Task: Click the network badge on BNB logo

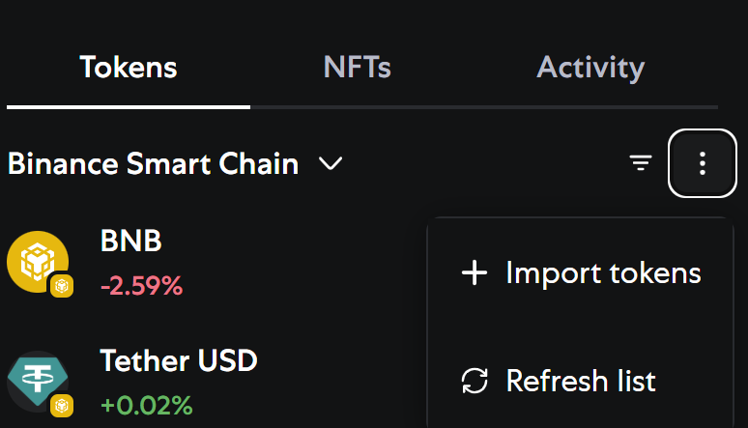Action: pos(62,286)
